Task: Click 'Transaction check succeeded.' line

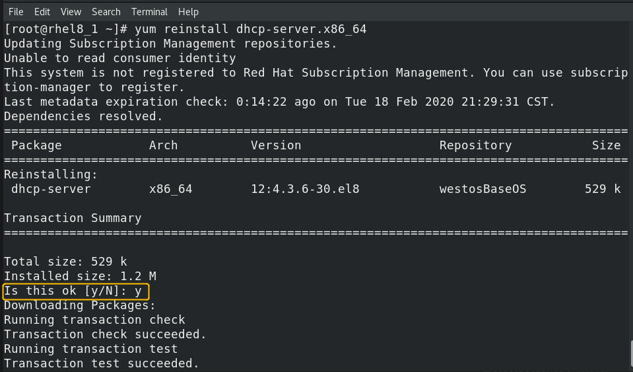Action: pyautogui.click(x=106, y=334)
